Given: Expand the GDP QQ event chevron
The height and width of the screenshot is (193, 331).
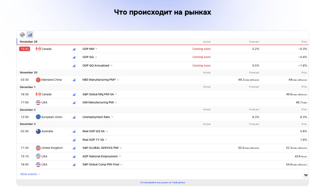Looking at the screenshot, I should point(96,57).
